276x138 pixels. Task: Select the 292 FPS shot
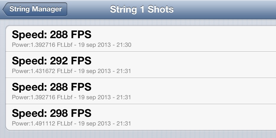pos(140,65)
